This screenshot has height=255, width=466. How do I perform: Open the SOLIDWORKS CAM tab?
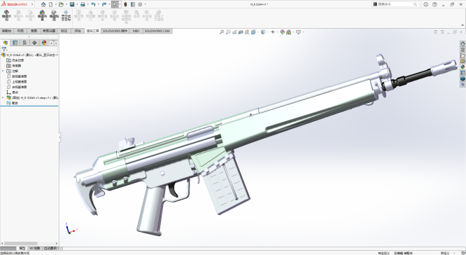(157, 31)
